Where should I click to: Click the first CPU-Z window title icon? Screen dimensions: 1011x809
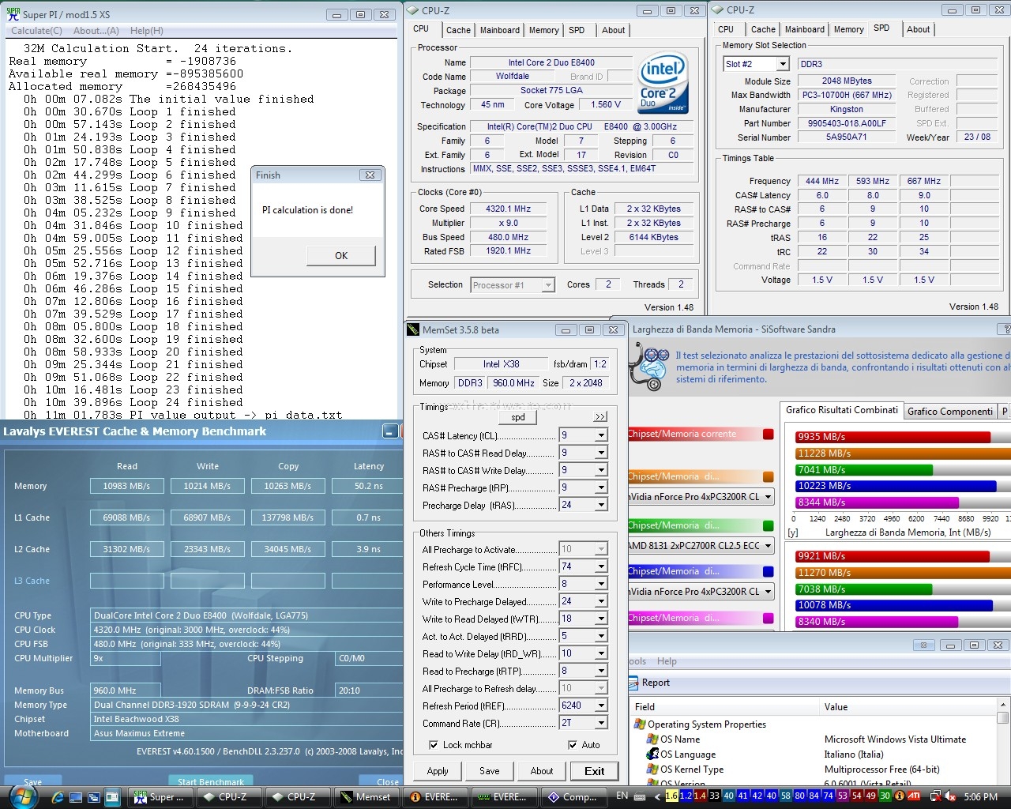pos(413,10)
